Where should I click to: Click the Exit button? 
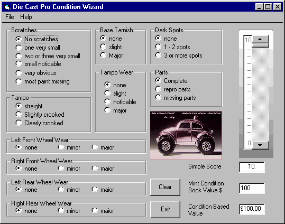[x=165, y=209]
